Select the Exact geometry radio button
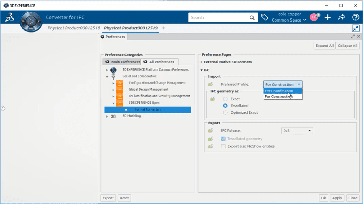The image size is (363, 204). click(225, 99)
